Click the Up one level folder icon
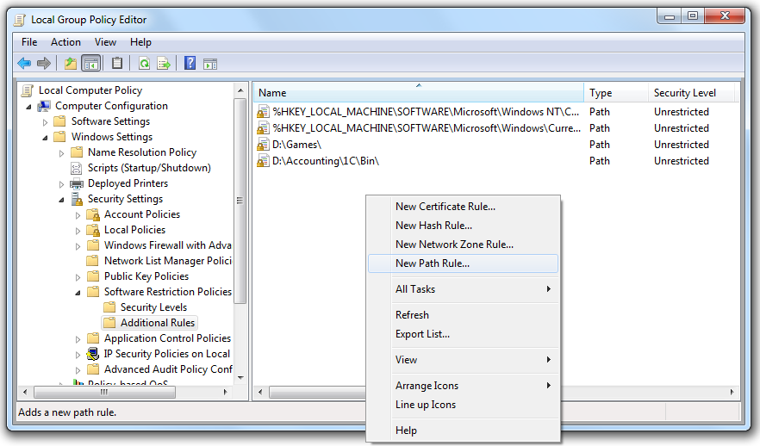This screenshot has height=446, width=760. click(x=71, y=63)
